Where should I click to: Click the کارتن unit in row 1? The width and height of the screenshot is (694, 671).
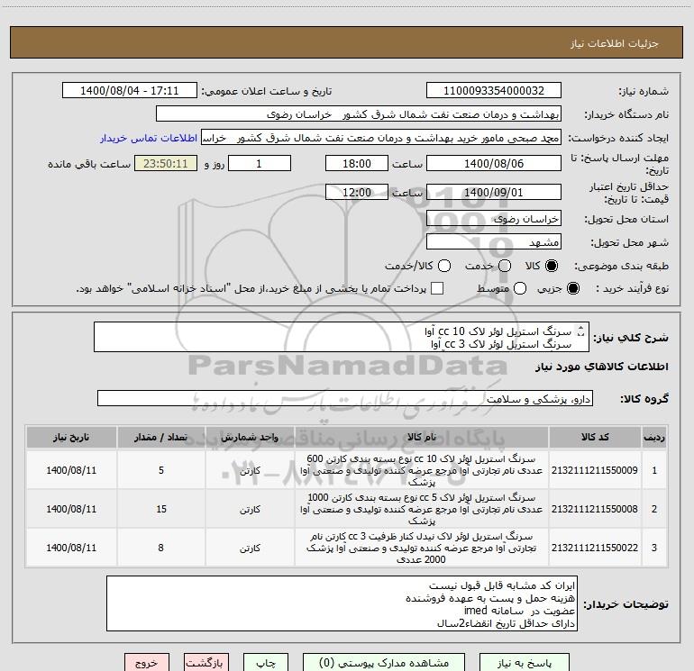pos(250,471)
